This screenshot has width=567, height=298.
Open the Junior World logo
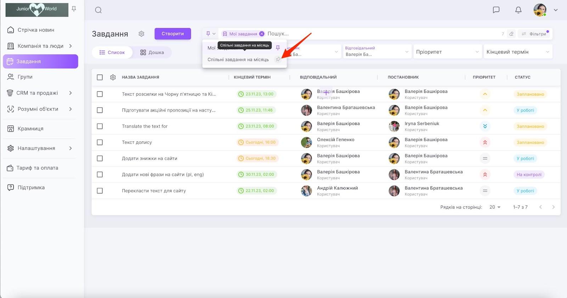pyautogui.click(x=37, y=10)
